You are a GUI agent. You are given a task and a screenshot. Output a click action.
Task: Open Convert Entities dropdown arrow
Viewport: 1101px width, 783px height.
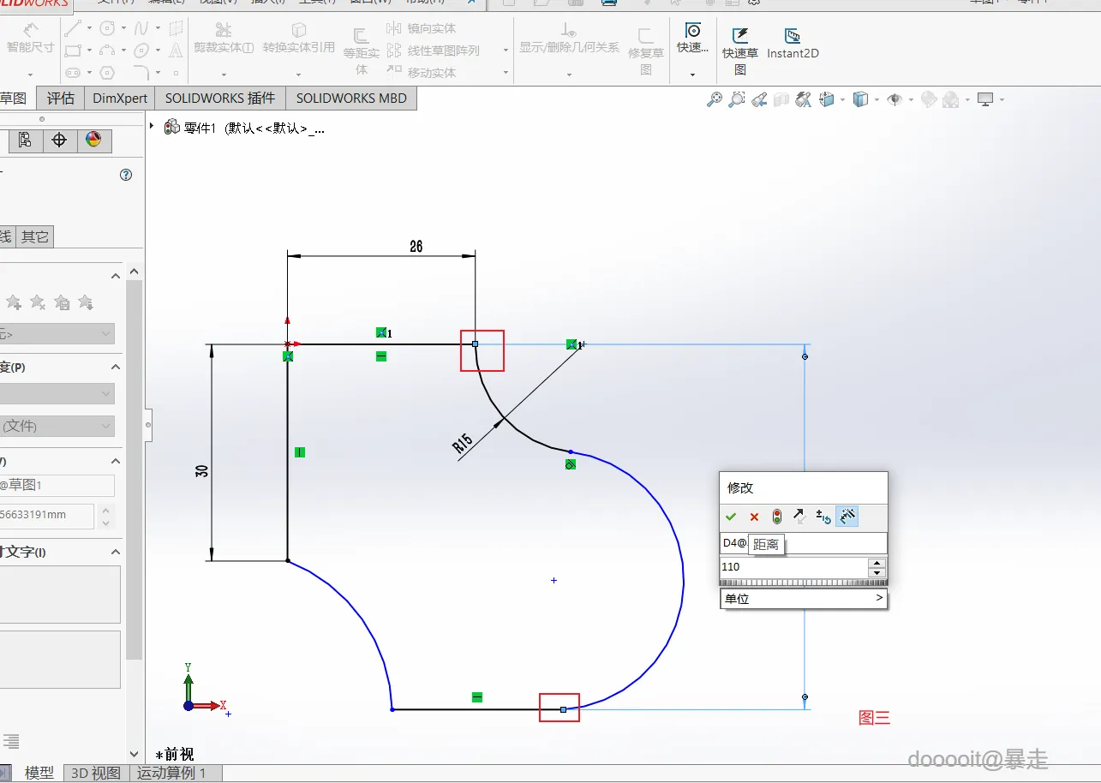coord(299,75)
